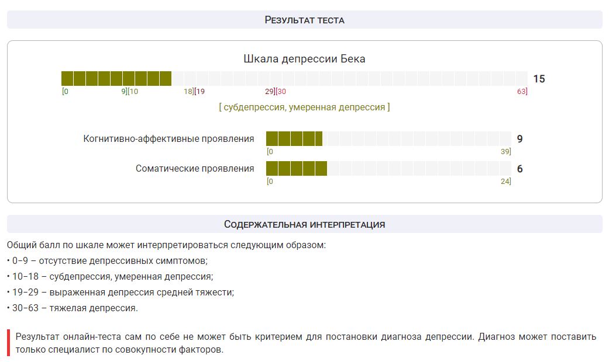Click the "Соматические проявления" label
Screen dimensions: 609x362
[x=195, y=169]
